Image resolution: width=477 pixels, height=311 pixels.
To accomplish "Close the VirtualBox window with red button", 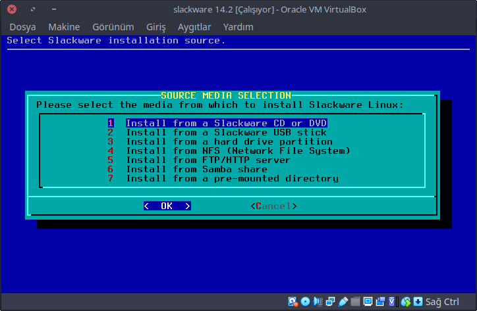I will [12, 9].
